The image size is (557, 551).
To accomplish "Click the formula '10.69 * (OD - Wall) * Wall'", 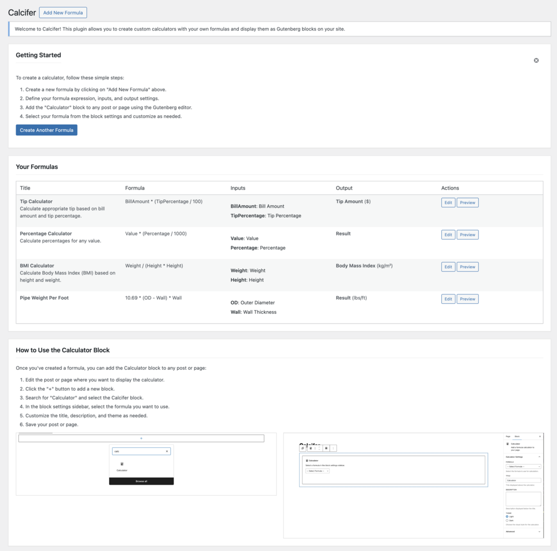I will tap(153, 298).
